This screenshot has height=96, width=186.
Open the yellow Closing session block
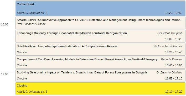[100, 89]
